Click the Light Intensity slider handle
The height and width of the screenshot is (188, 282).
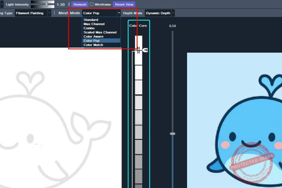point(46,4)
